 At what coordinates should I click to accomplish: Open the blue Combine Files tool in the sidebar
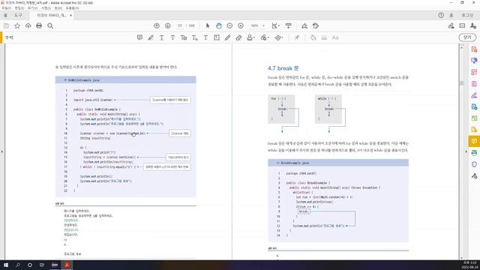(x=474, y=61)
